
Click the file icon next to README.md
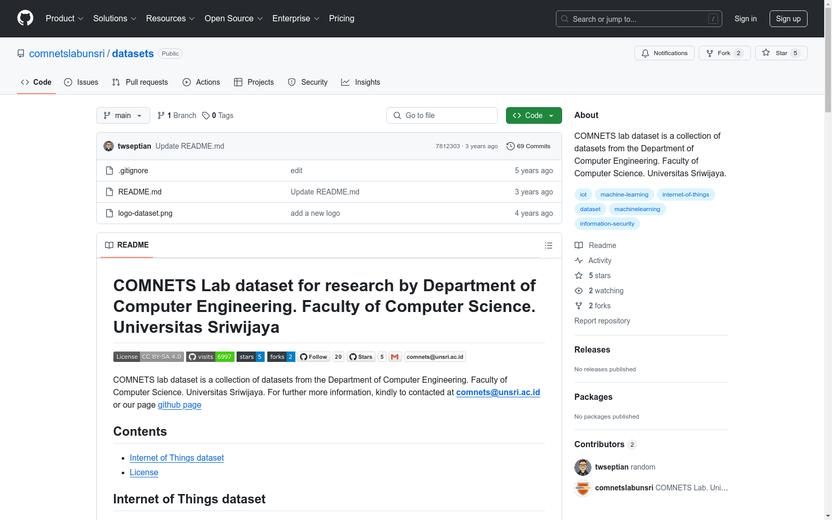point(109,192)
